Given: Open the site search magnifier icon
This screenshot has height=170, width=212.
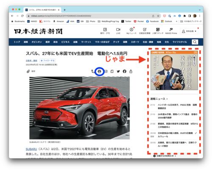Looking at the screenshot, I should (x=195, y=42).
